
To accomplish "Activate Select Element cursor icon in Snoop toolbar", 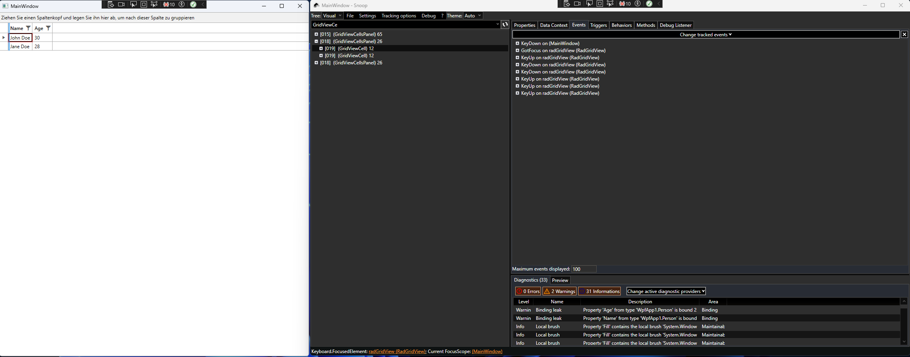I will (589, 4).
